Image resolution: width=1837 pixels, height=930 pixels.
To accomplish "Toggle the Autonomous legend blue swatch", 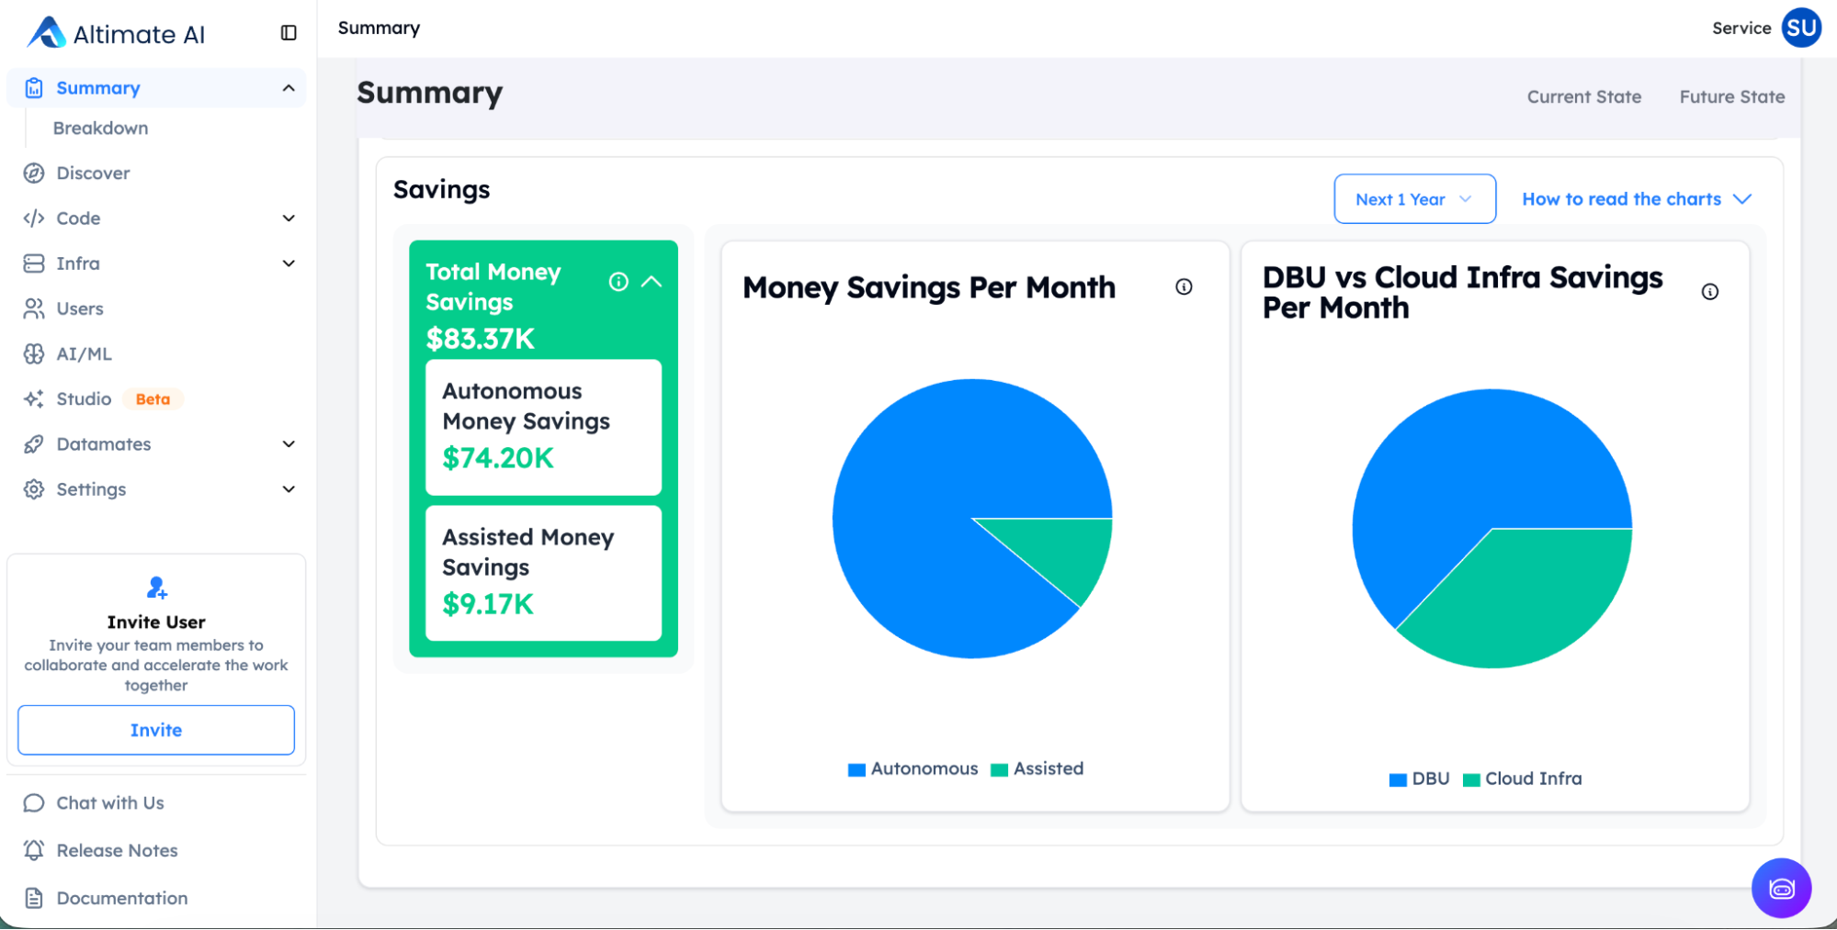I will pos(856,770).
